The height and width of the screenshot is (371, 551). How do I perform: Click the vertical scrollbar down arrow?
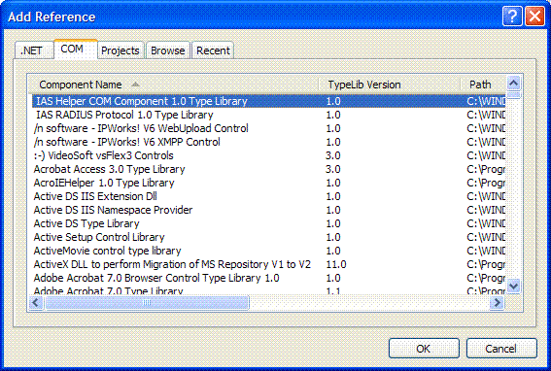click(x=514, y=286)
